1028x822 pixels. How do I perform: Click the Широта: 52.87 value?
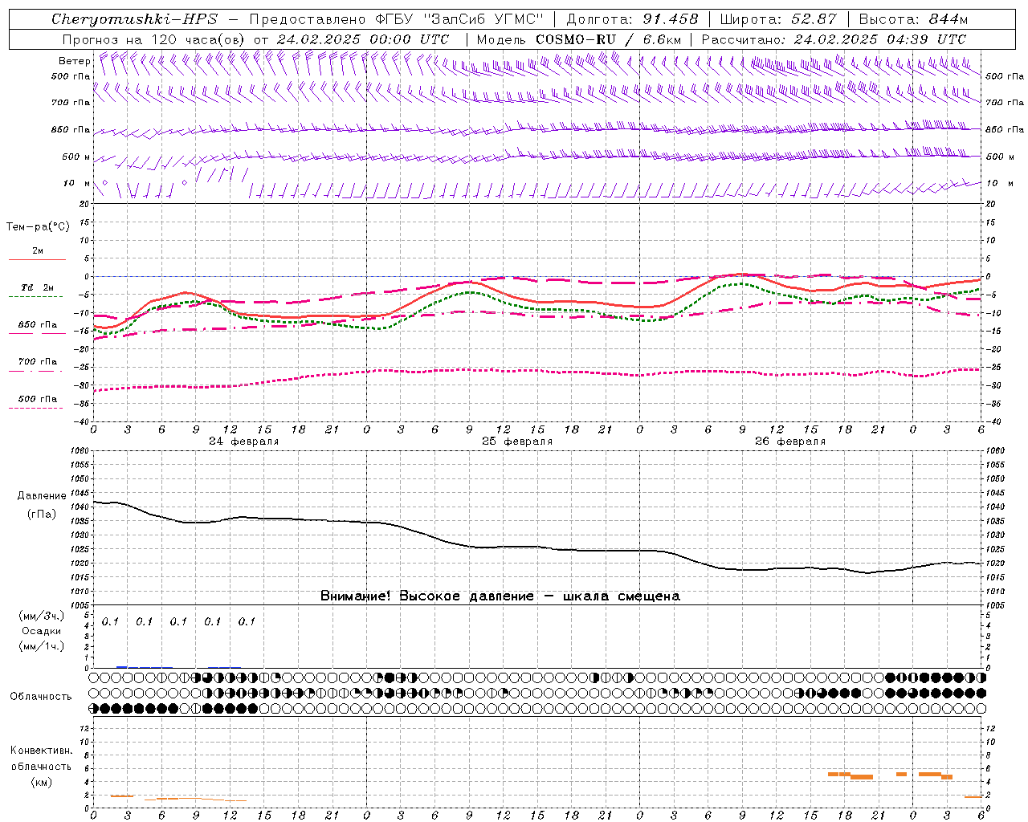[x=778, y=19]
